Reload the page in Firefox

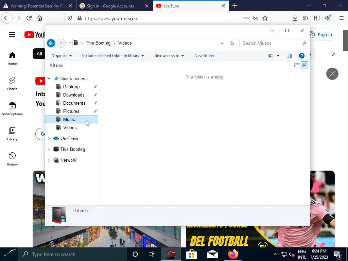coord(29,18)
